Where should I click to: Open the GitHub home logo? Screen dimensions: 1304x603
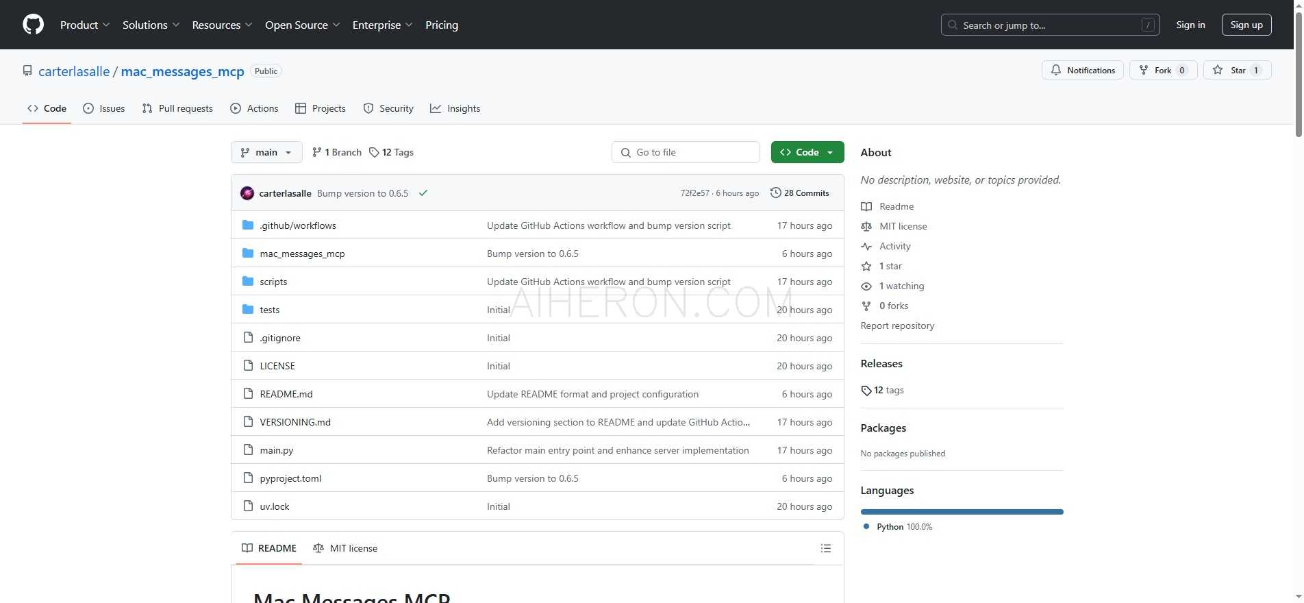[x=33, y=25]
